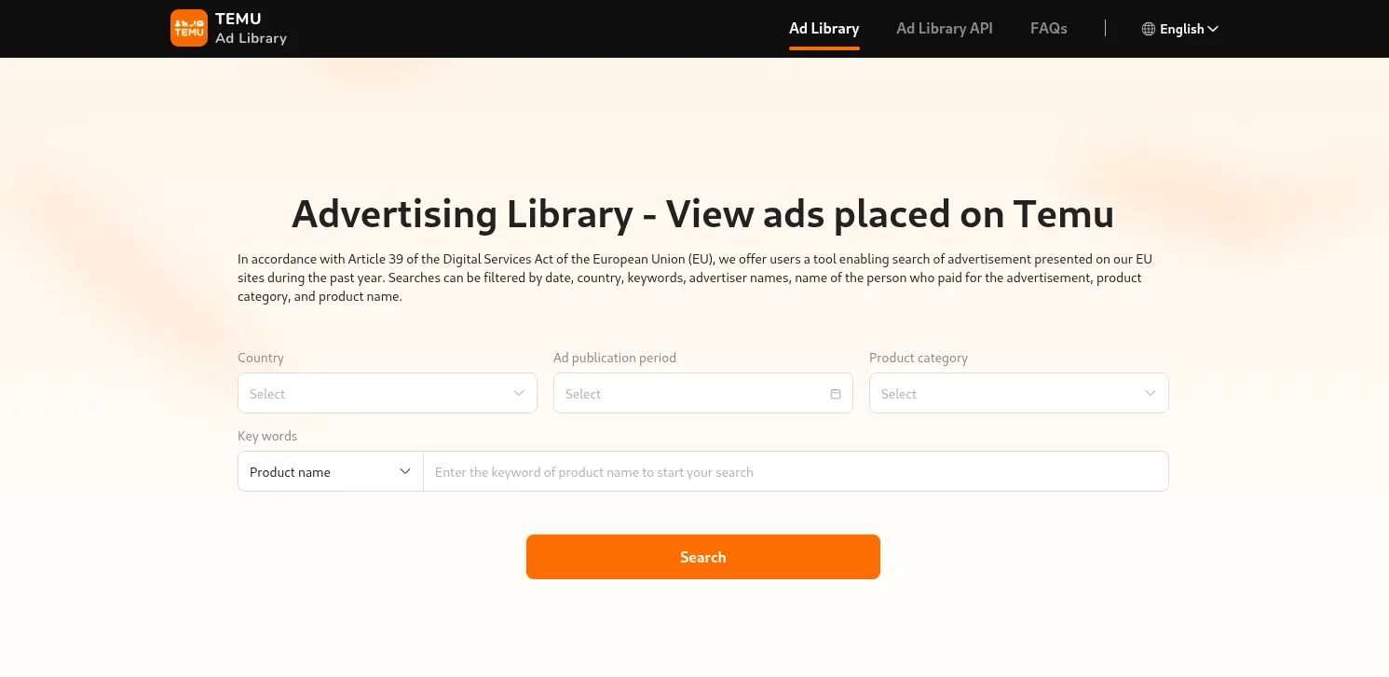Open the Product name keyword type dropdown
Screen dimensions: 1389x677
pos(331,472)
